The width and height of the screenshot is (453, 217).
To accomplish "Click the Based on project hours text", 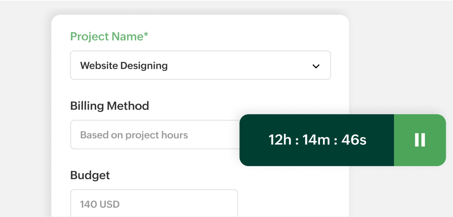I will (134, 135).
